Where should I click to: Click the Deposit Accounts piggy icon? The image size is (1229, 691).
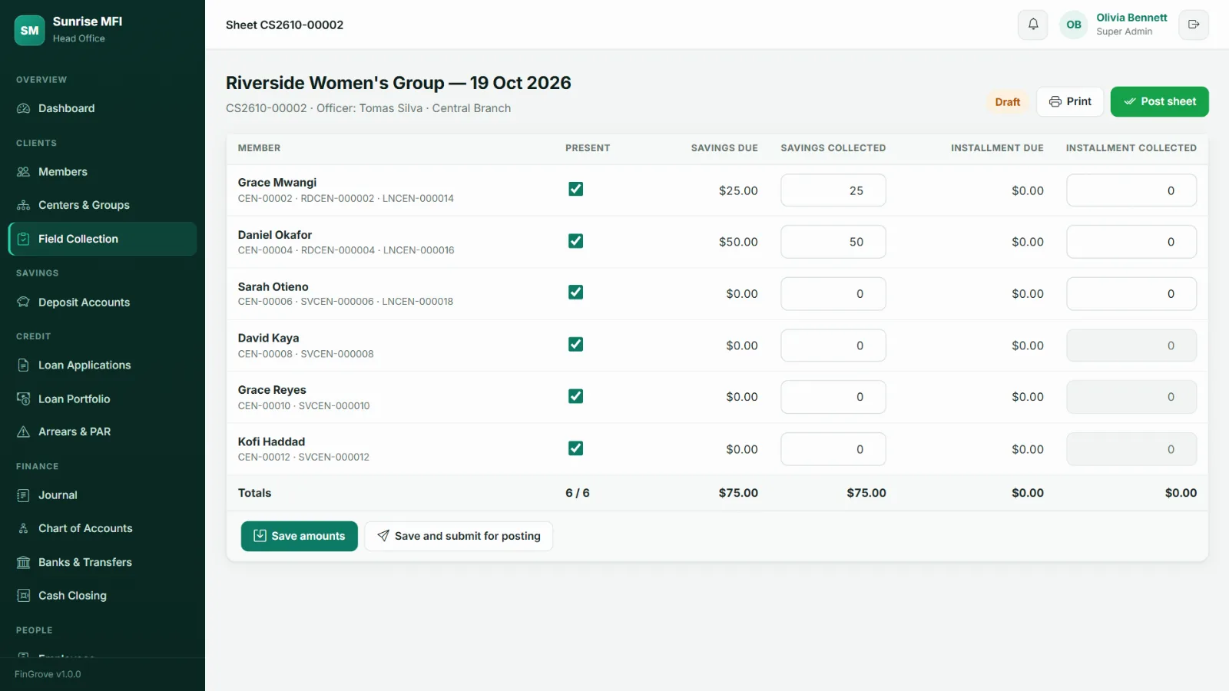pos(24,303)
